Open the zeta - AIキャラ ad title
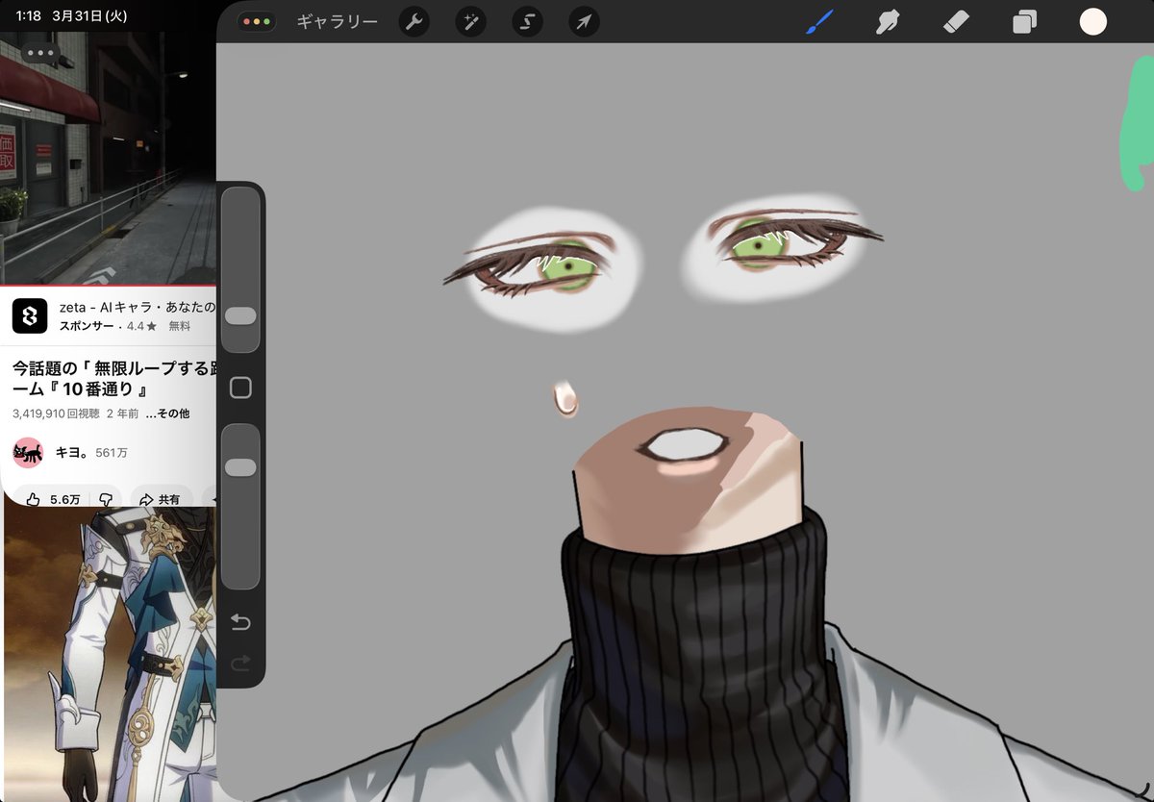The image size is (1154, 802). 137,307
